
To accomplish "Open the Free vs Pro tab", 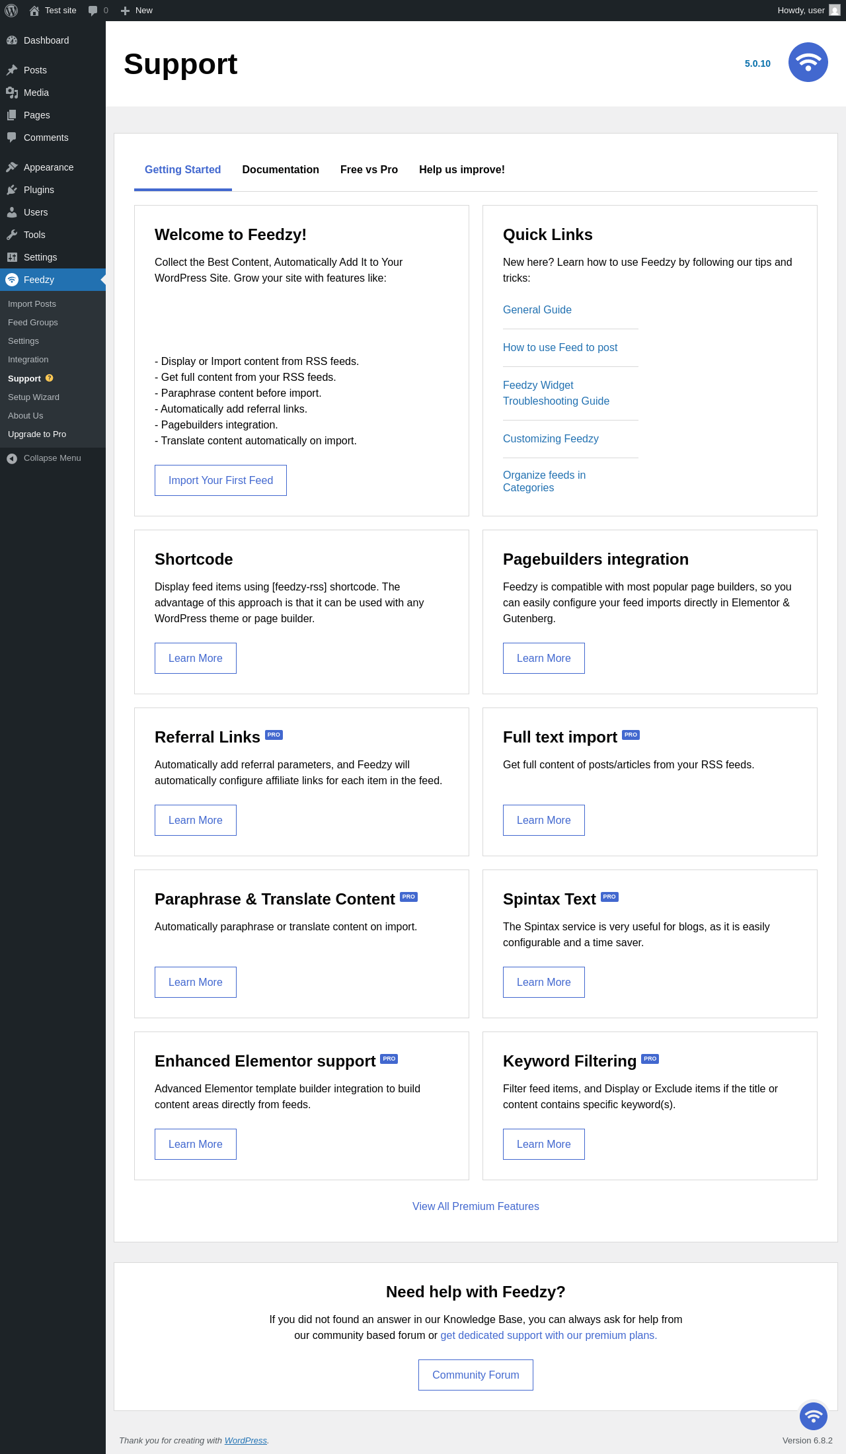I will click(x=369, y=170).
